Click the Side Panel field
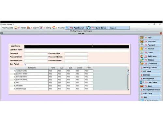The height and width of the screenshot is (122, 163). point(77,65)
